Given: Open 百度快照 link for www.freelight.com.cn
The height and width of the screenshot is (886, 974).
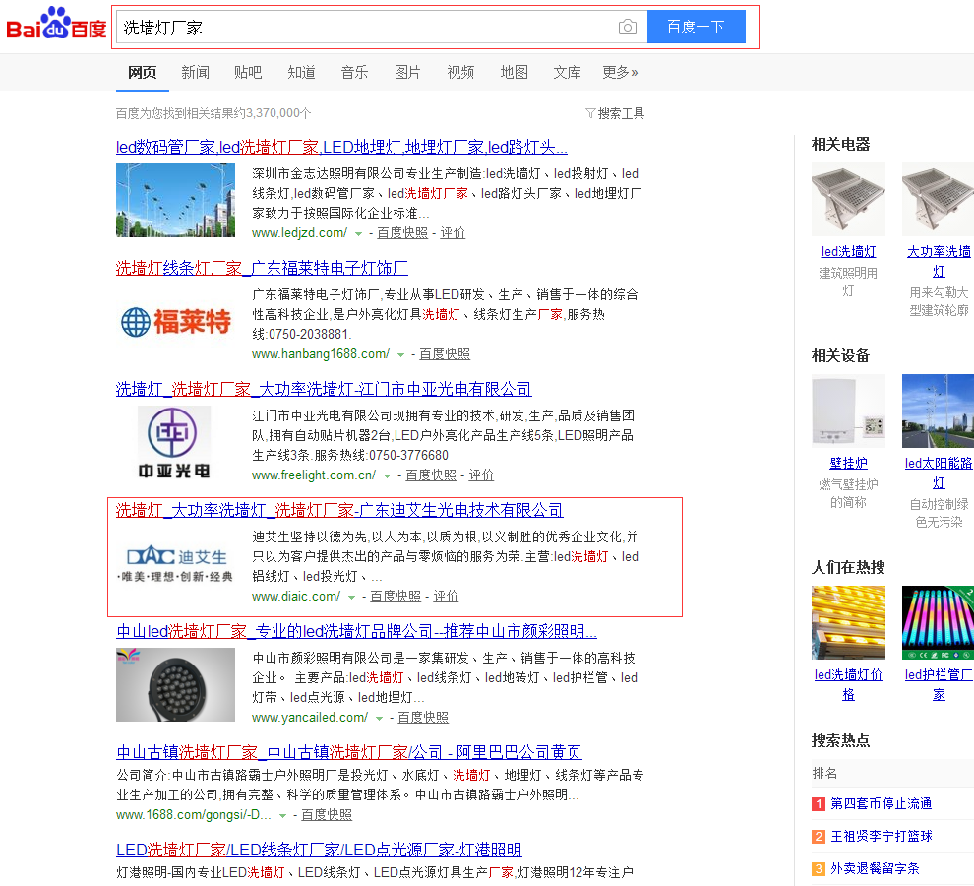Looking at the screenshot, I should 431,475.
